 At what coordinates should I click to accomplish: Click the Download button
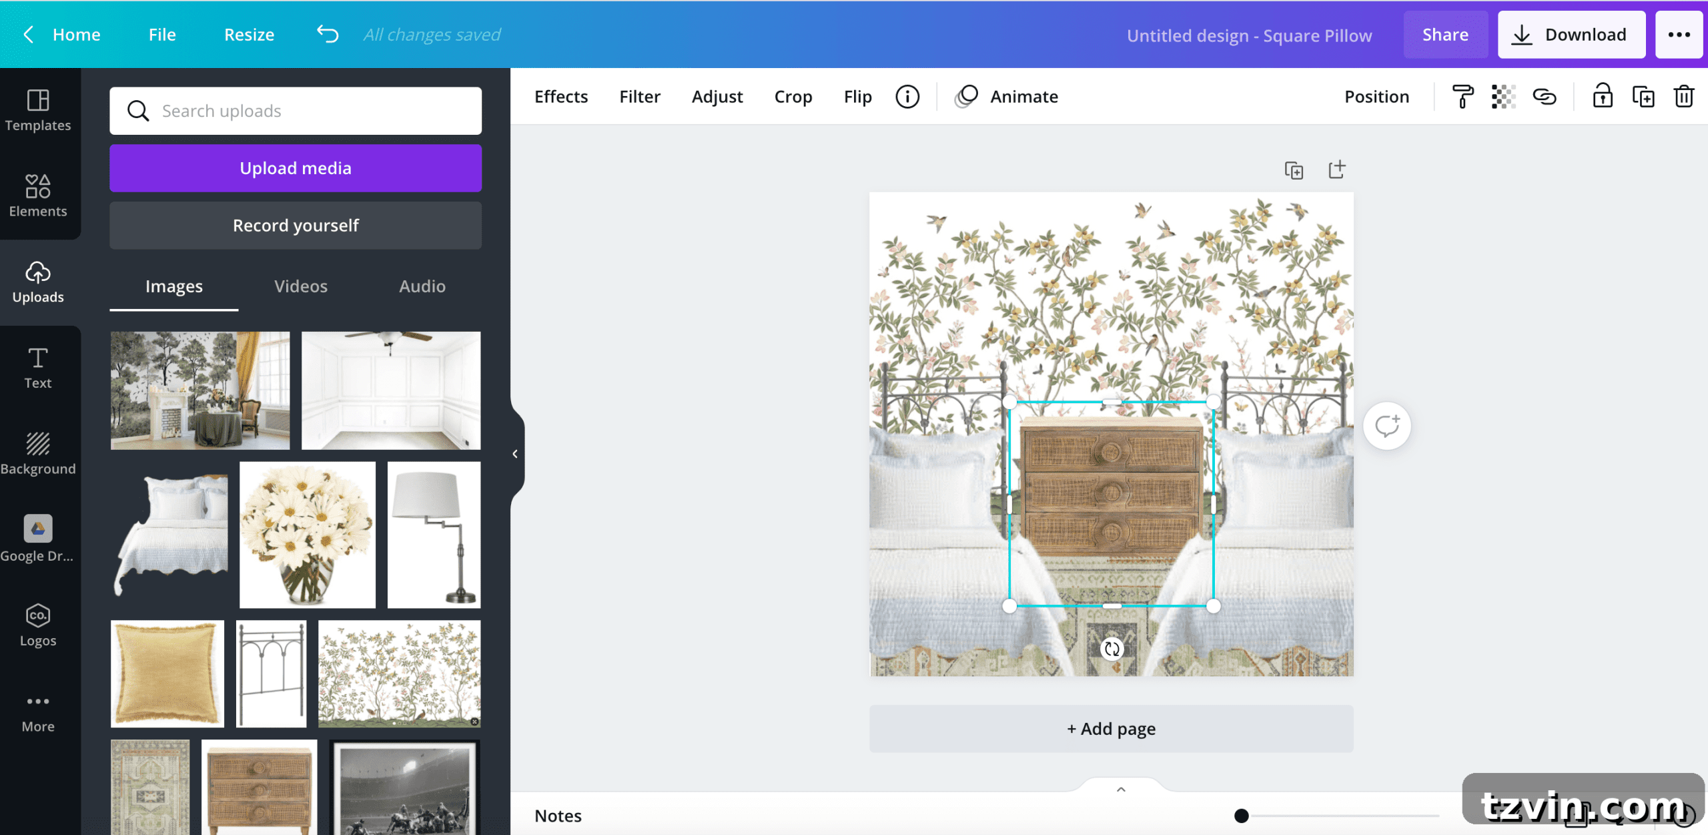1571,35
